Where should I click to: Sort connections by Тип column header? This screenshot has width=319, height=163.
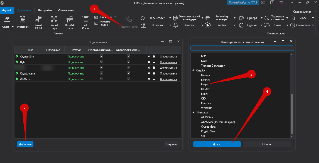[x=31, y=50]
